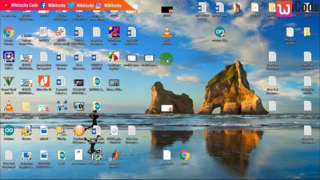This screenshot has height=180, width=320.
Task: Launch the Arduino IDE shortcut
Action: coord(8,130)
